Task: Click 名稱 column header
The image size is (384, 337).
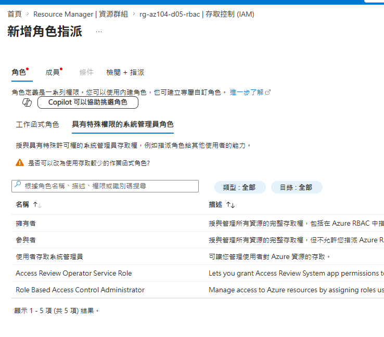Action: click(22, 204)
